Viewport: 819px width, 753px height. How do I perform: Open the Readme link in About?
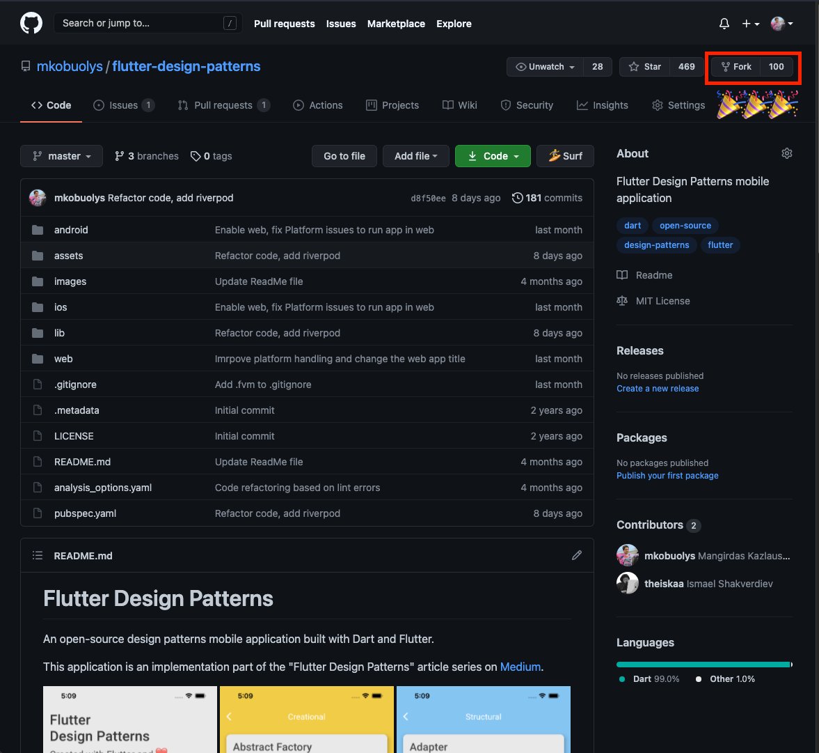point(644,275)
